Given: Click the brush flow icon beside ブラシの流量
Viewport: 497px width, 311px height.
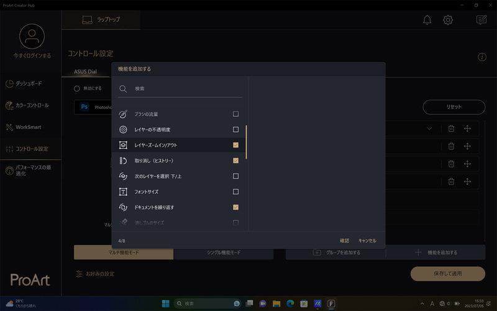Looking at the screenshot, I should point(123,114).
